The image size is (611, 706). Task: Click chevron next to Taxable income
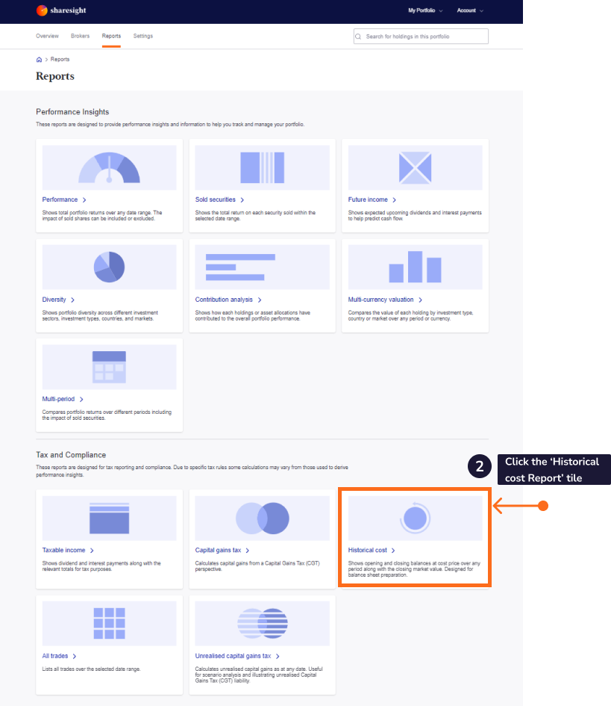click(x=92, y=551)
